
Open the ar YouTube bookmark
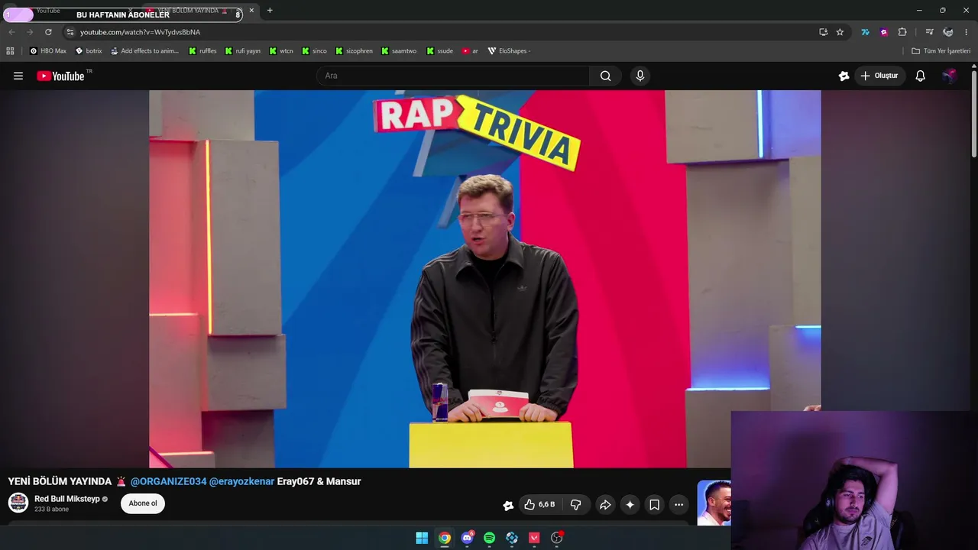coord(470,51)
